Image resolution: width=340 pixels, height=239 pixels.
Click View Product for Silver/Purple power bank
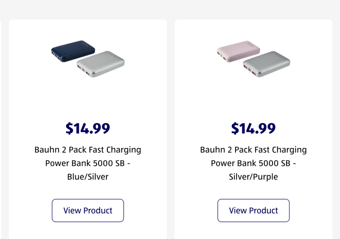[254, 210]
